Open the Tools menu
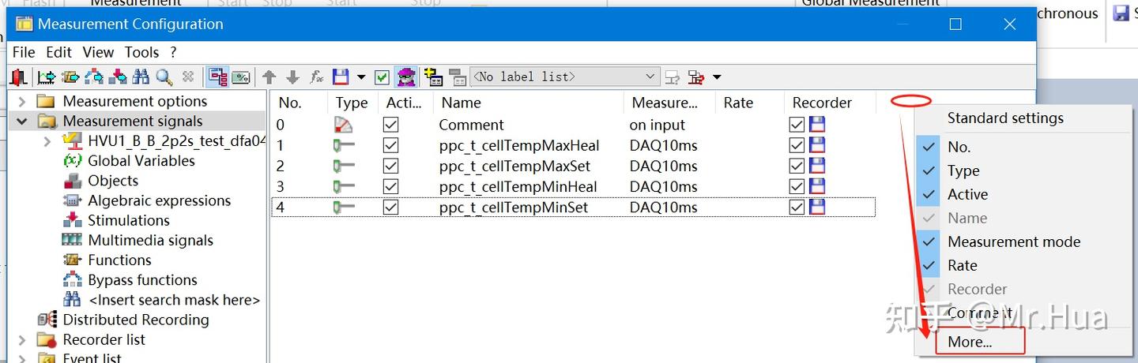The width and height of the screenshot is (1138, 363). point(141,52)
